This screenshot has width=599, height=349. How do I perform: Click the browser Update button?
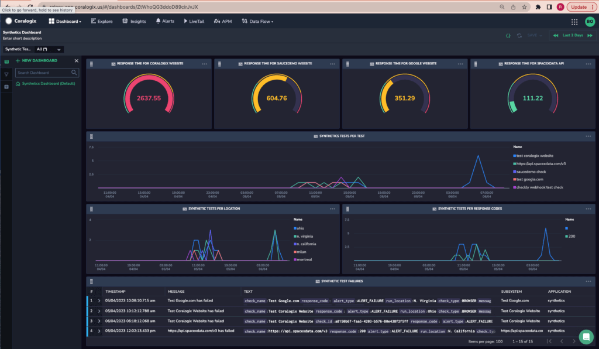[581, 7]
